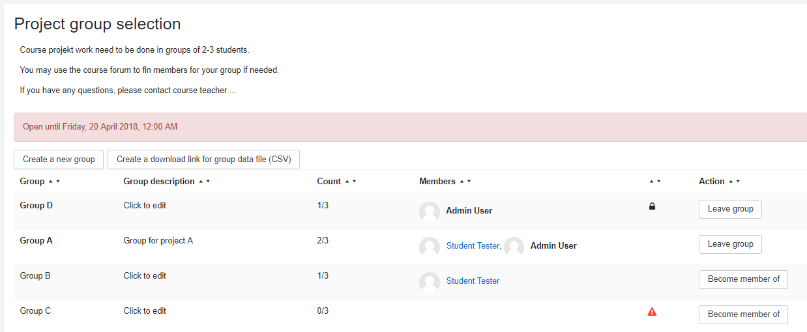Leave Group D
Screen dimensions: 807x332
pyautogui.click(x=730, y=209)
